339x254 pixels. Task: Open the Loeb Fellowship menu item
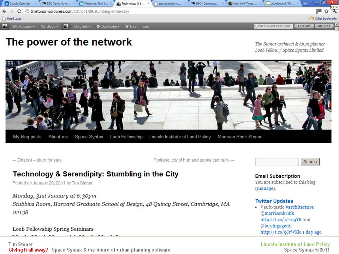[126, 137]
